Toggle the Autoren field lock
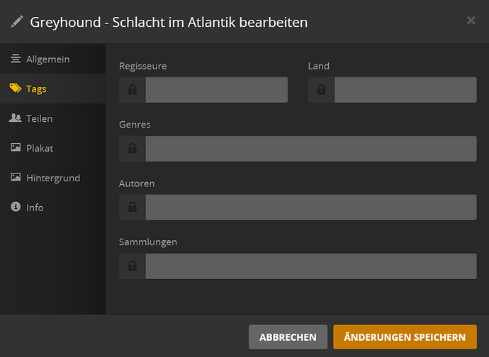Screen dimensions: 489x357 point(132,207)
